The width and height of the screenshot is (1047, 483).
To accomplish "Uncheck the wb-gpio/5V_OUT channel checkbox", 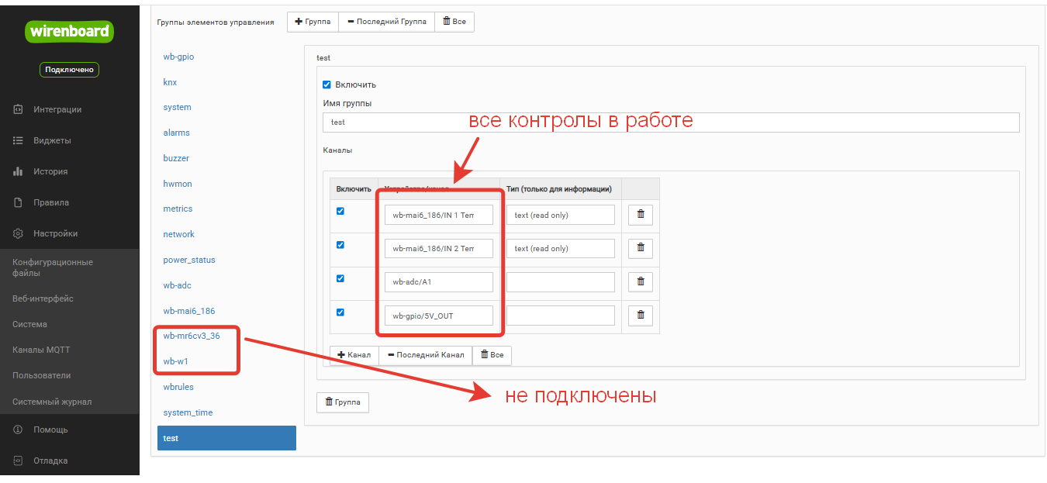I will 340,312.
